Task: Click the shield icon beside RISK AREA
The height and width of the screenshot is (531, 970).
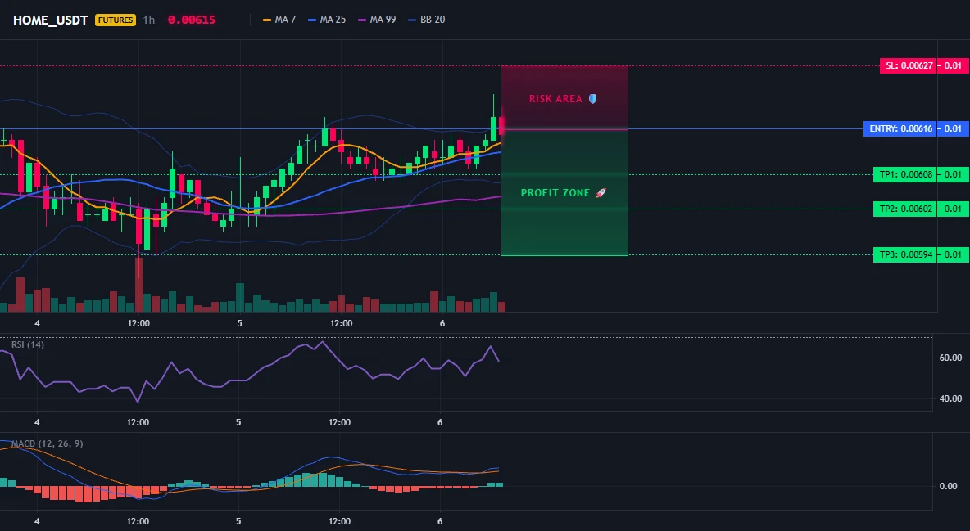Action: click(592, 99)
